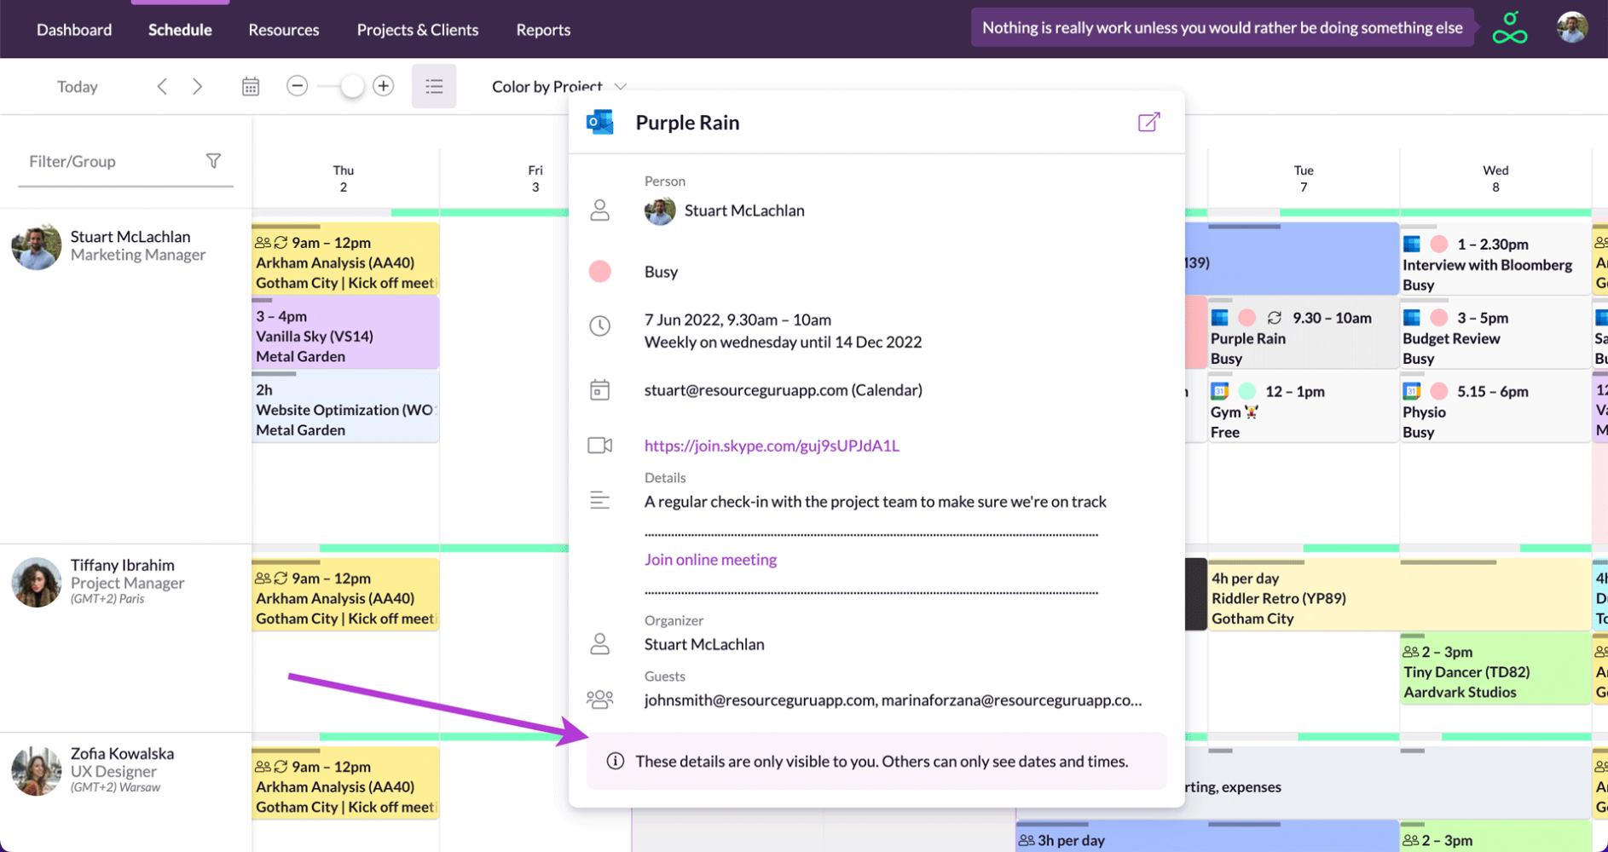
Task: Click the next date chevron in the toolbar
Action: 197,85
